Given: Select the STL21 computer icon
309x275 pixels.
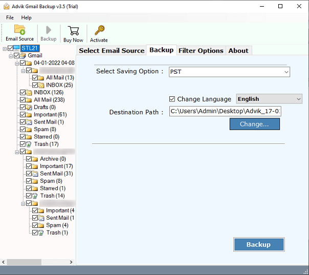Looking at the screenshot, I should coord(16,48).
